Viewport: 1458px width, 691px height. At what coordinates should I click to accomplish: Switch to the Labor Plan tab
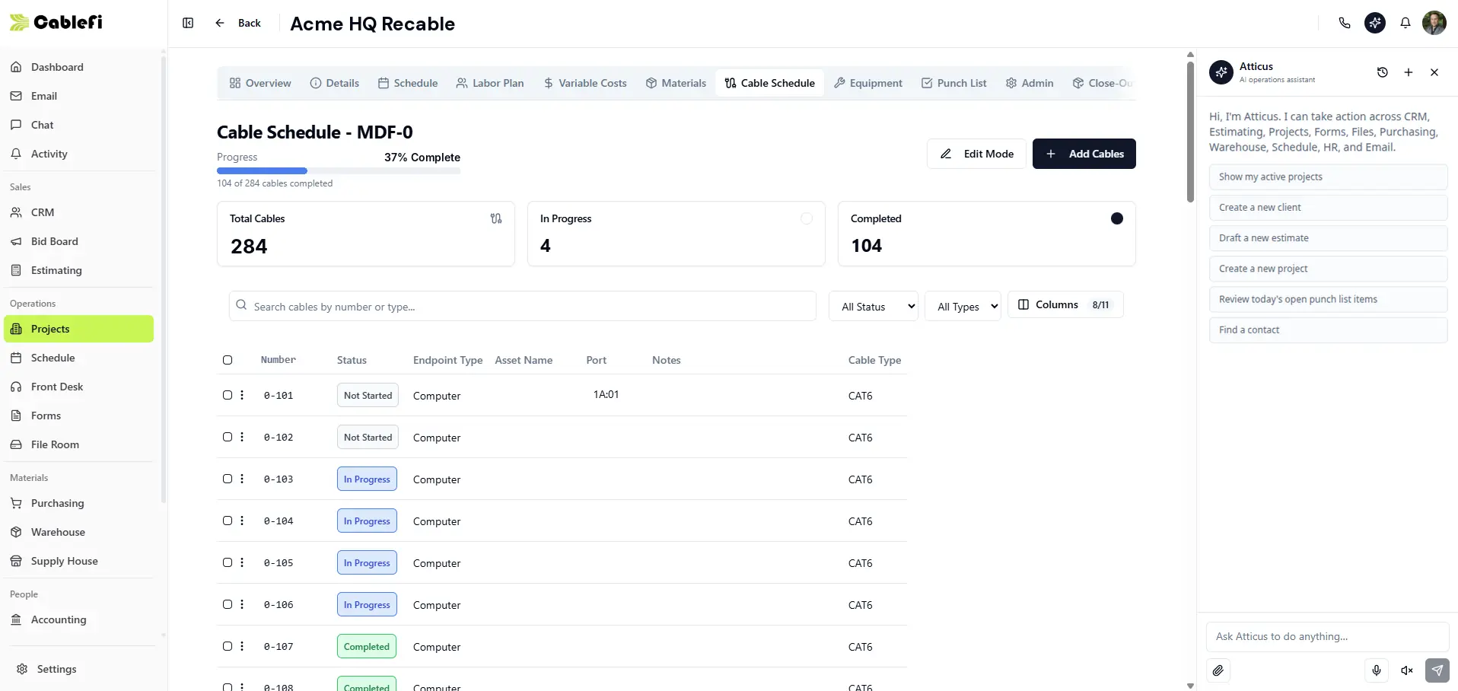(490, 83)
